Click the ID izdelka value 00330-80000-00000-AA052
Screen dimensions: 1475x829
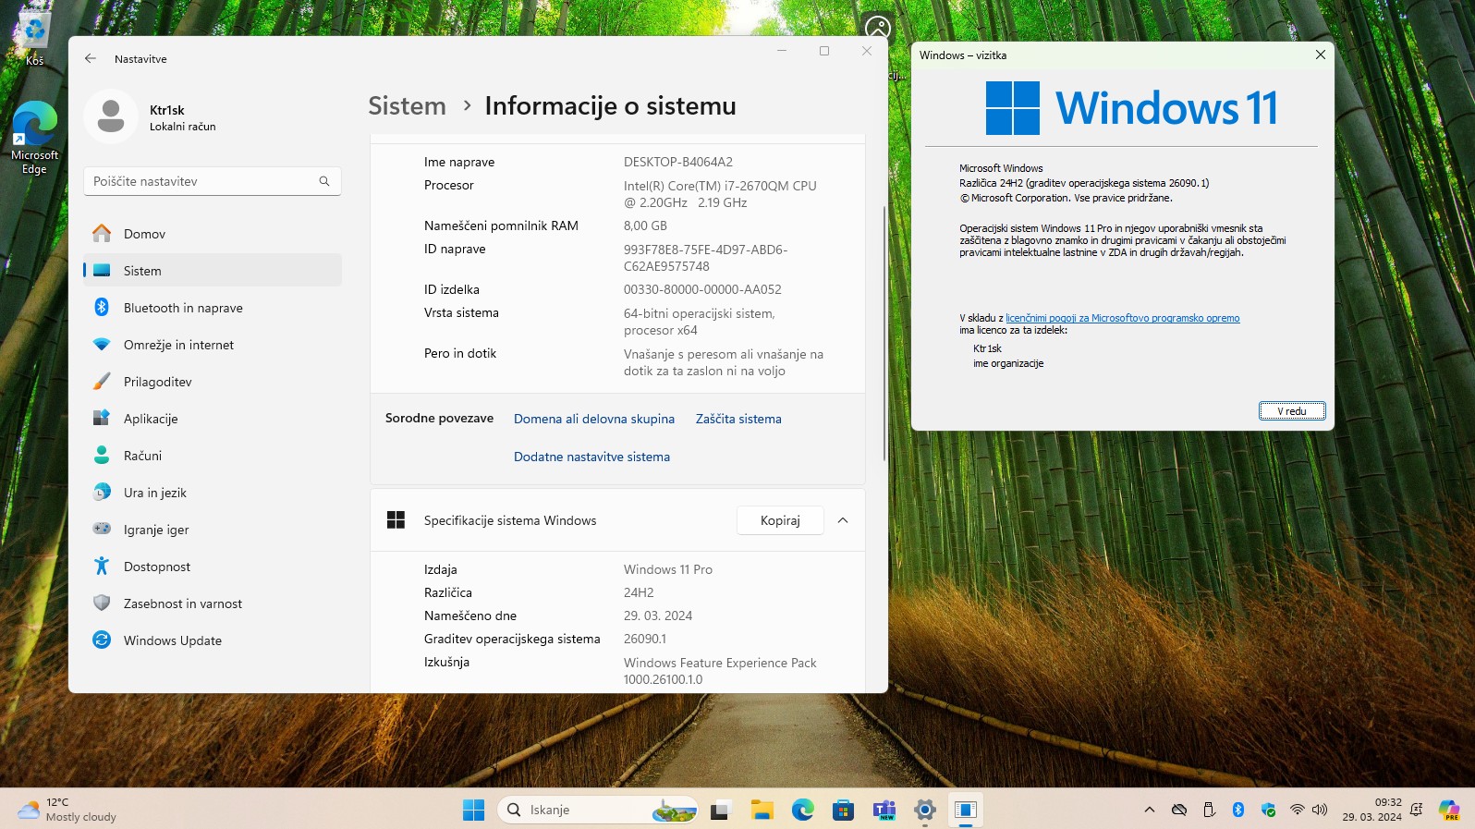702,289
